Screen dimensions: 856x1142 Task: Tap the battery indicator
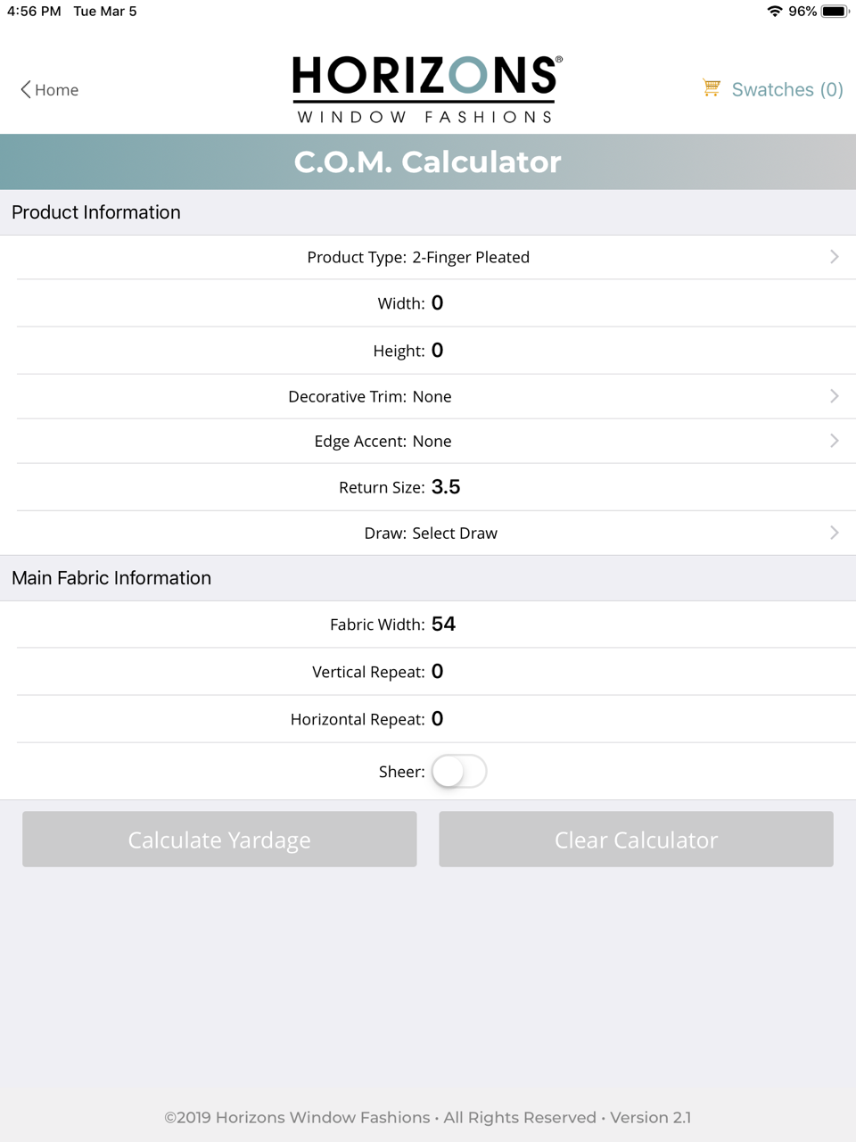[835, 11]
